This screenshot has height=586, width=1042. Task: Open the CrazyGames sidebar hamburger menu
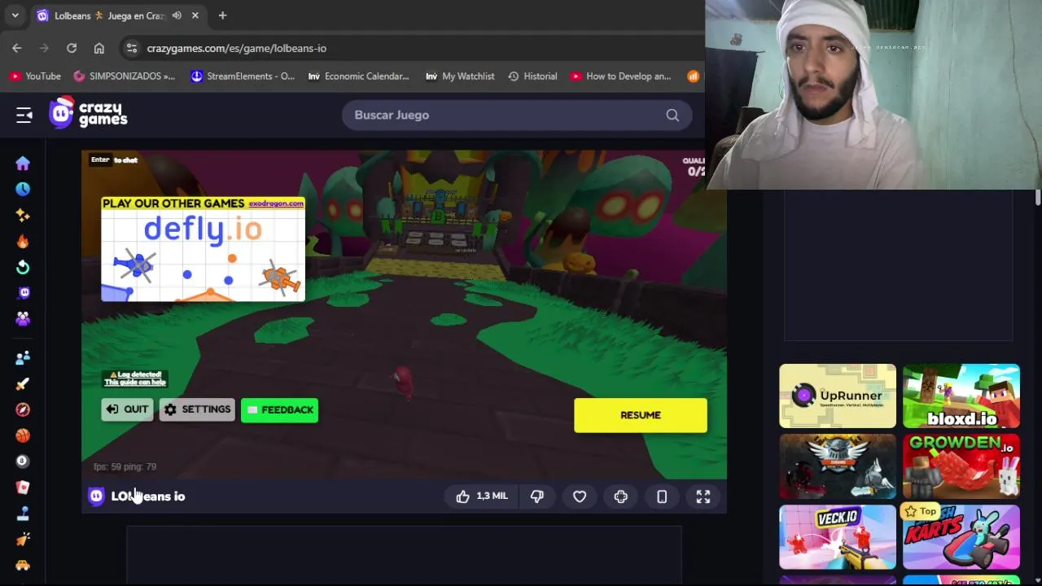tap(24, 115)
